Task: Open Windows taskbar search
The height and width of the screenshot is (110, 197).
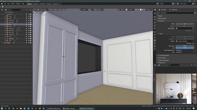Action: pyautogui.click(x=6, y=108)
